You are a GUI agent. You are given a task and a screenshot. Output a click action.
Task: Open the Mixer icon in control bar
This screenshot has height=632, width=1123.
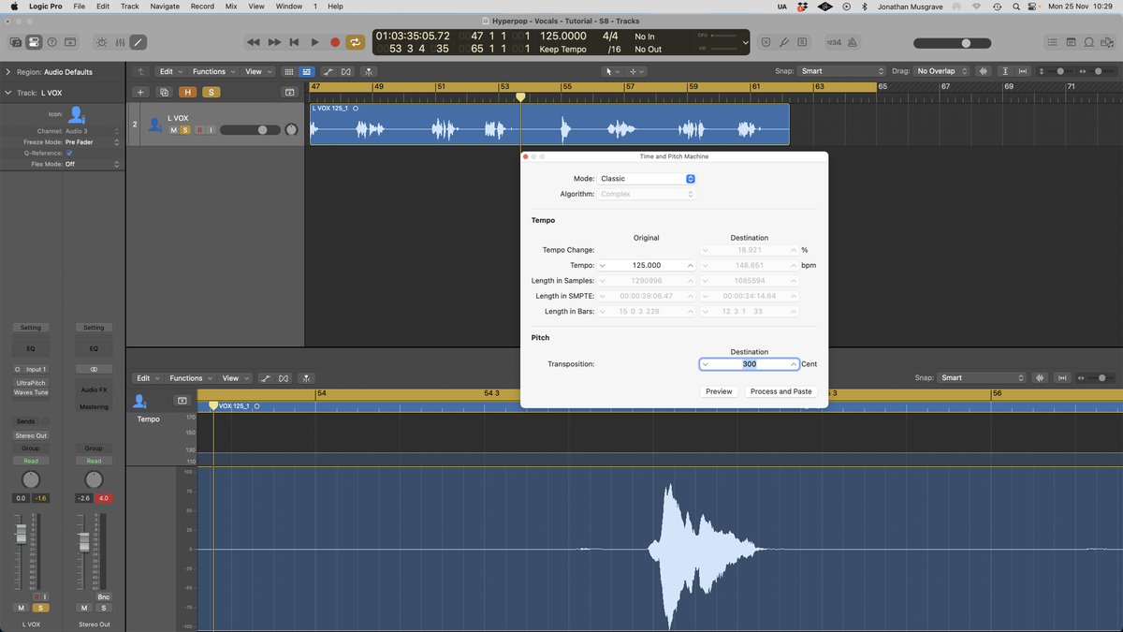[120, 42]
